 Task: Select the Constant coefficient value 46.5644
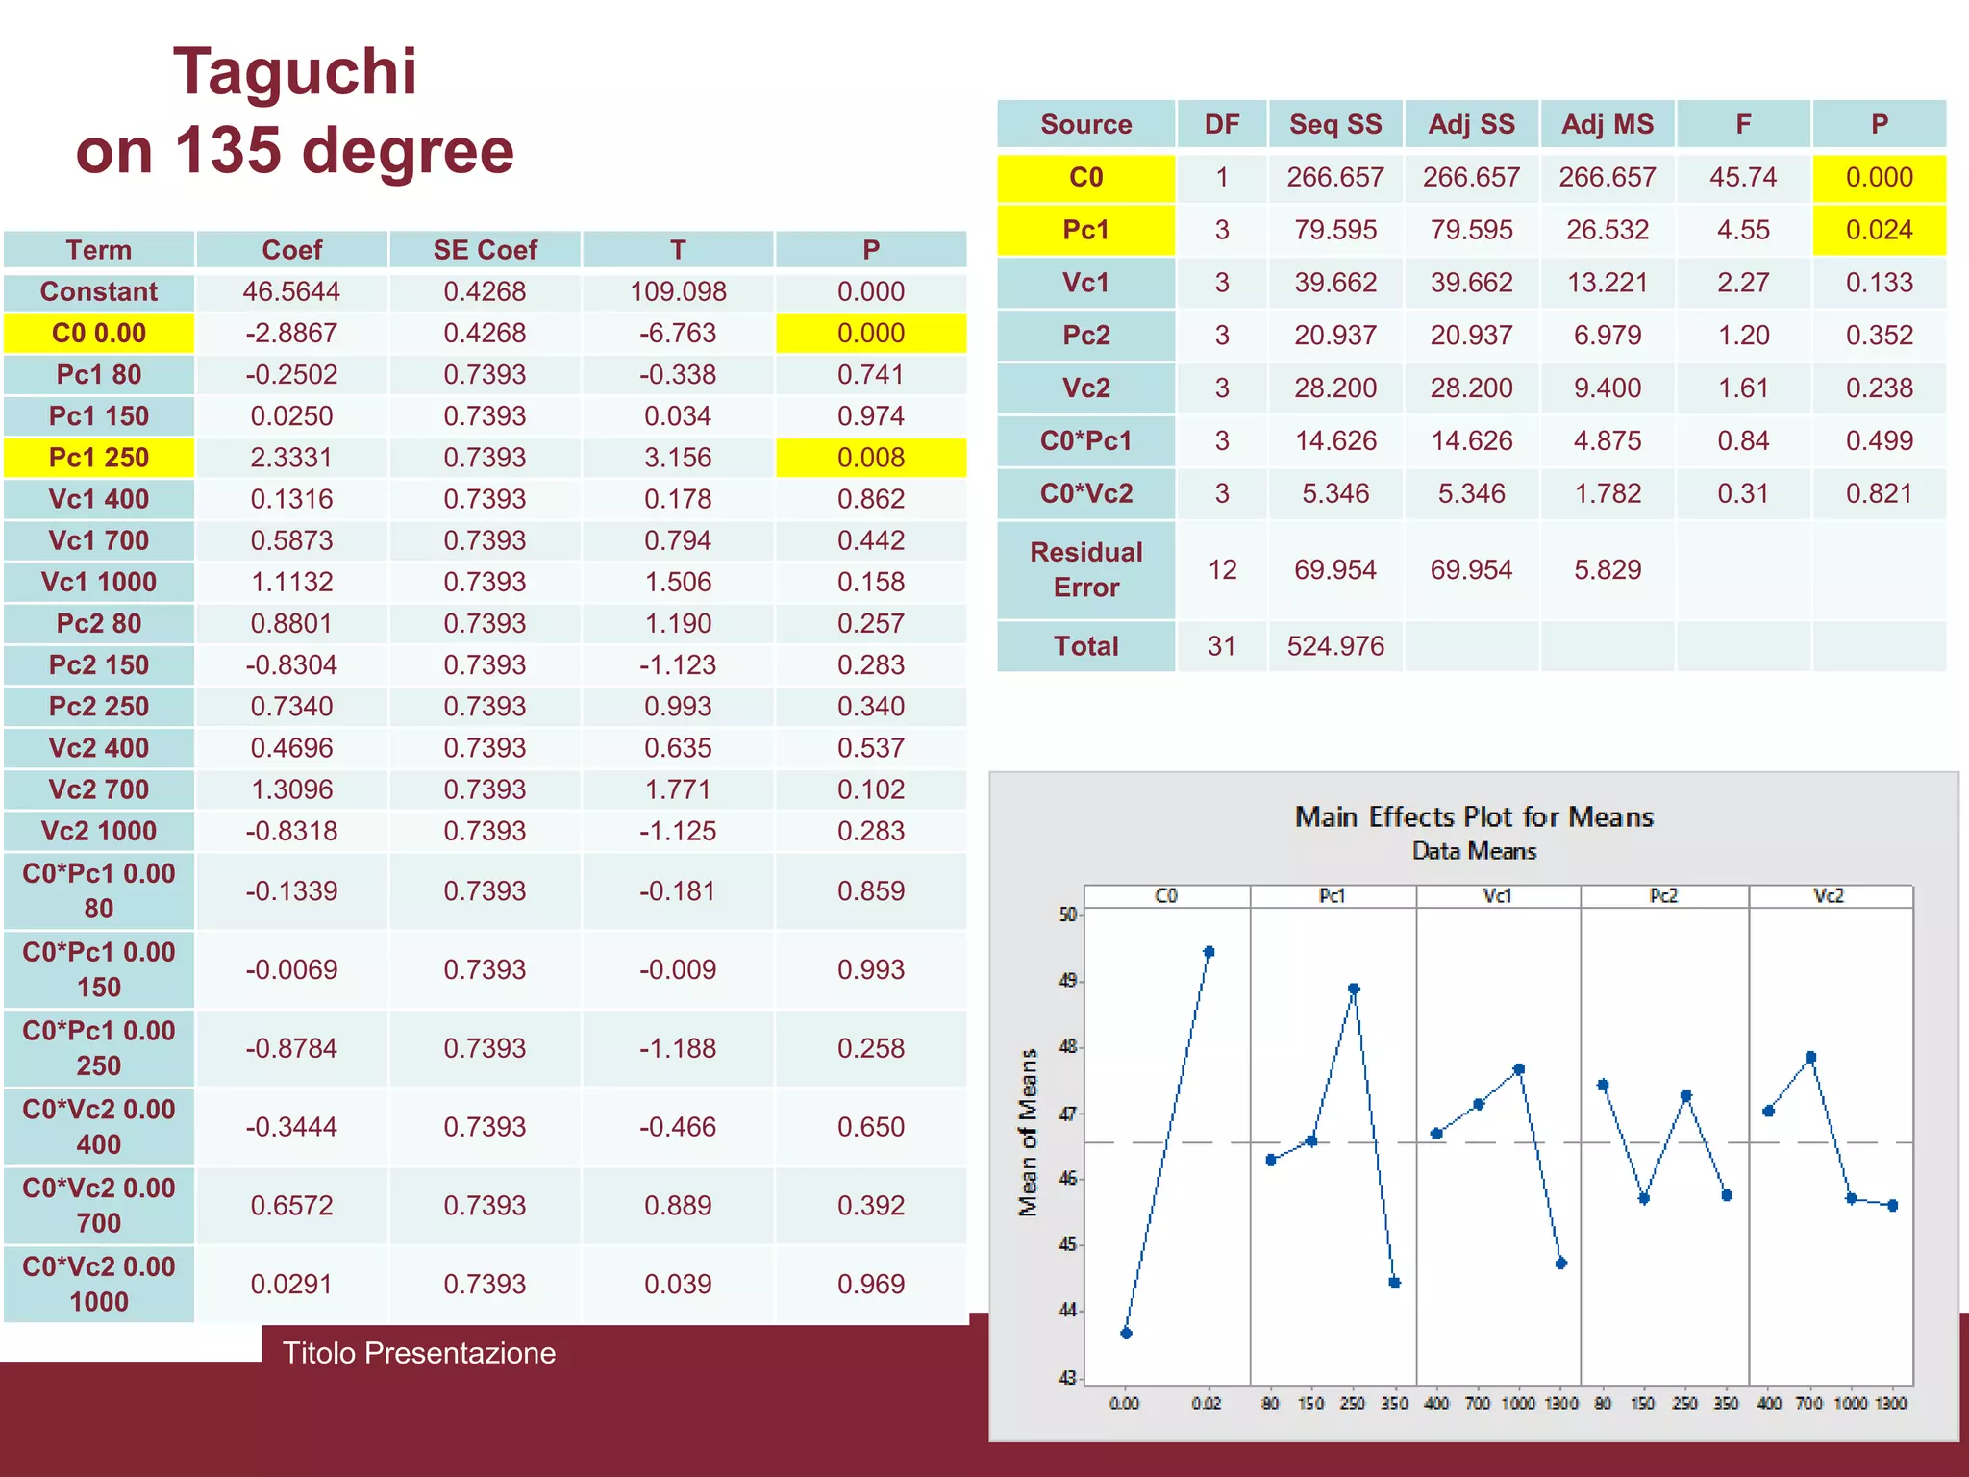[x=291, y=291]
